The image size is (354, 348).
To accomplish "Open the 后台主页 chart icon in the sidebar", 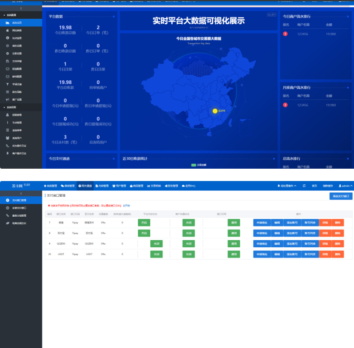I will coord(8,23).
